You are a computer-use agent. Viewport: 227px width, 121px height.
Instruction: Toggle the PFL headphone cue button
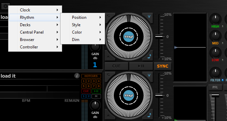click(215, 87)
